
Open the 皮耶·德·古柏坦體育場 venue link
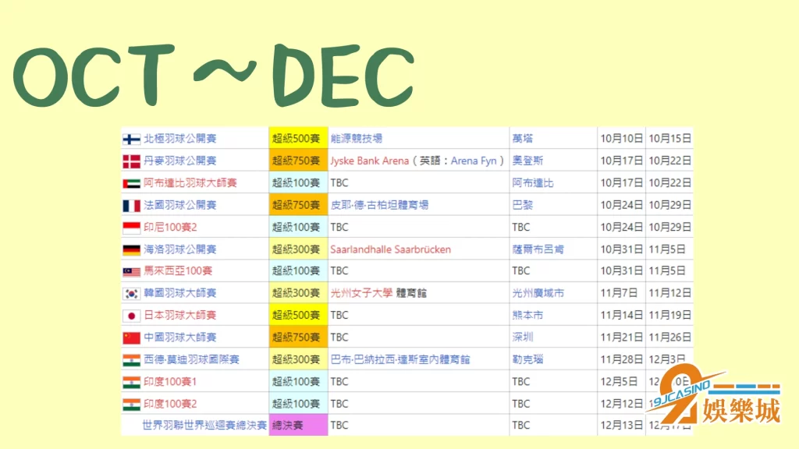(379, 205)
